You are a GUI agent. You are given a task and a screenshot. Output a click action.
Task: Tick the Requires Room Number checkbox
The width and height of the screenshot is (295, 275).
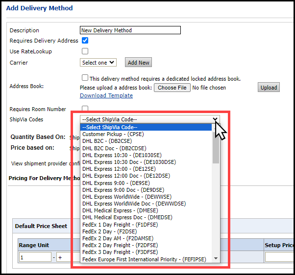(85, 109)
